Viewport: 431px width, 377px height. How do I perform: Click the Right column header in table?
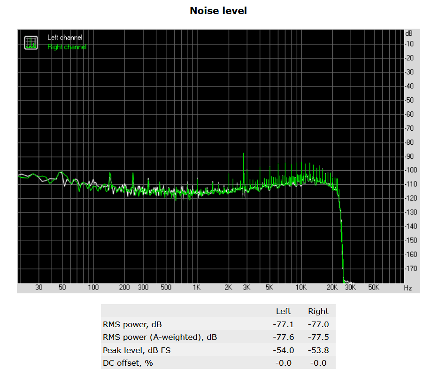(318, 311)
